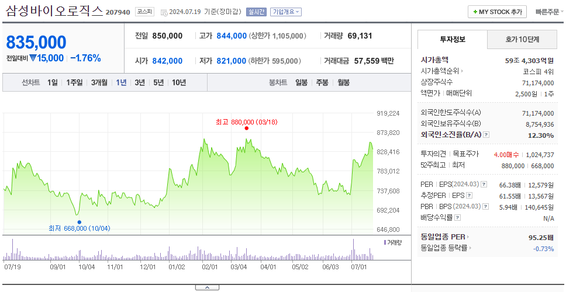The image size is (566, 292).
Task: Click 시가총액 value 59조 4,303억원
Action: pyautogui.click(x=530, y=61)
